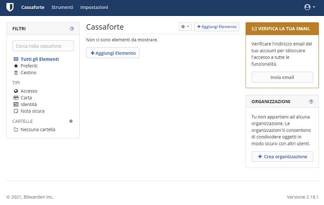Focus the 'Cerca nella cassaforte' search field
324x205 pixels.
pyautogui.click(x=43, y=46)
